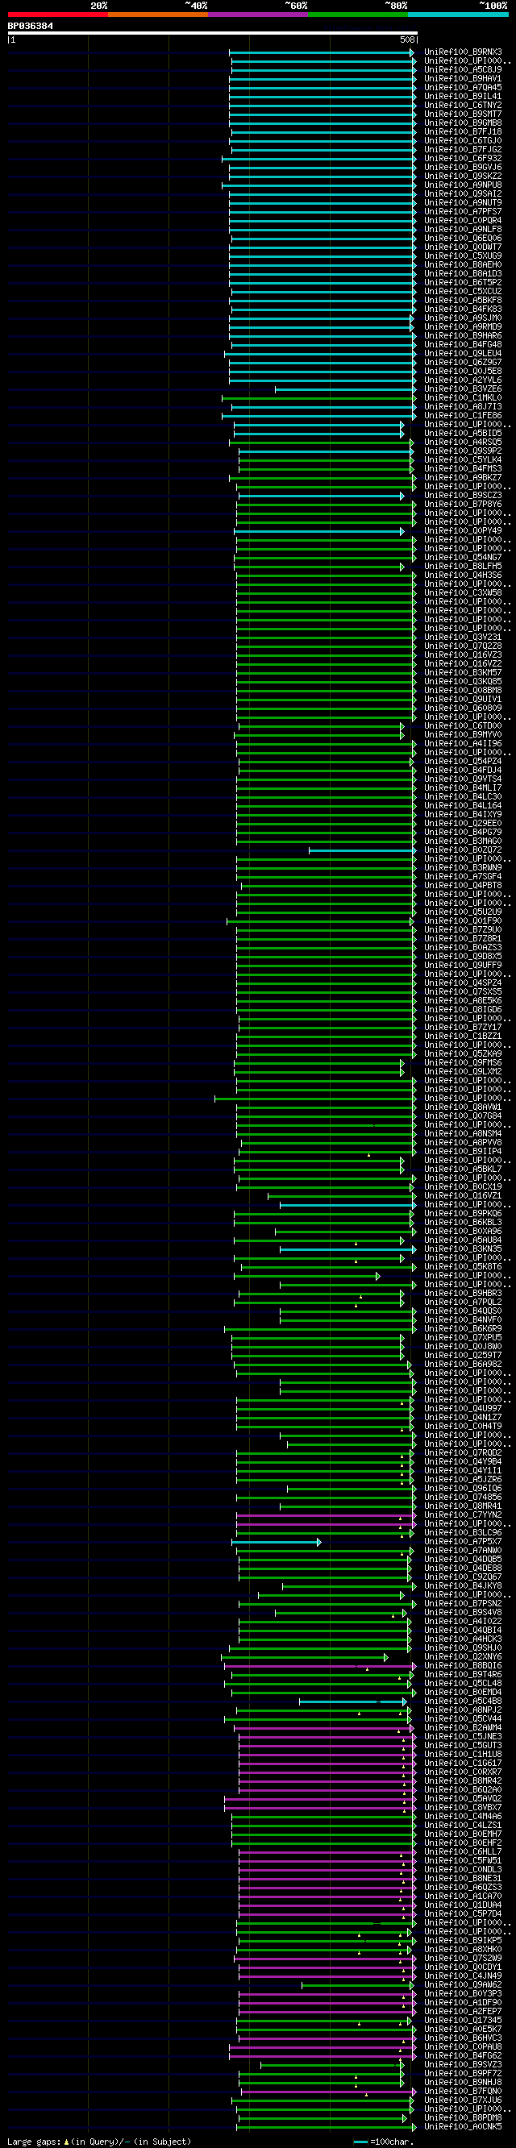Click hit label UniRef100_B3VZE6

click(x=463, y=389)
